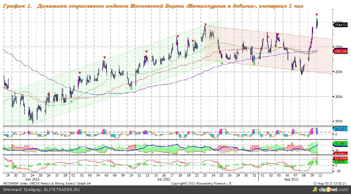351x194 pixels.
Task: Click the Aug 2013 month label
Action: [x=291, y=179]
